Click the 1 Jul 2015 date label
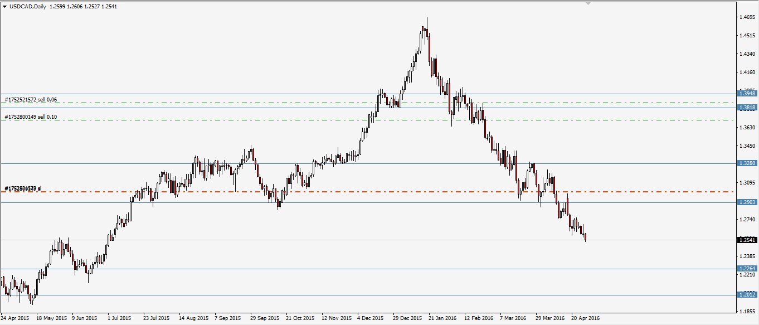759x325 pixels. click(120, 318)
